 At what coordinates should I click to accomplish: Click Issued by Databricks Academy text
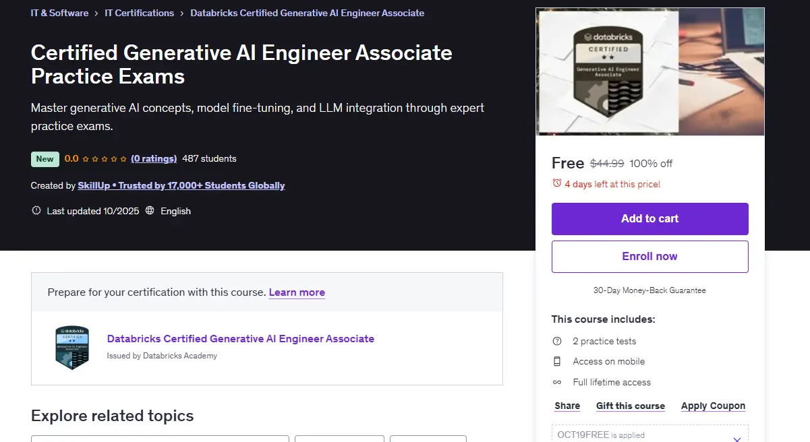(162, 356)
